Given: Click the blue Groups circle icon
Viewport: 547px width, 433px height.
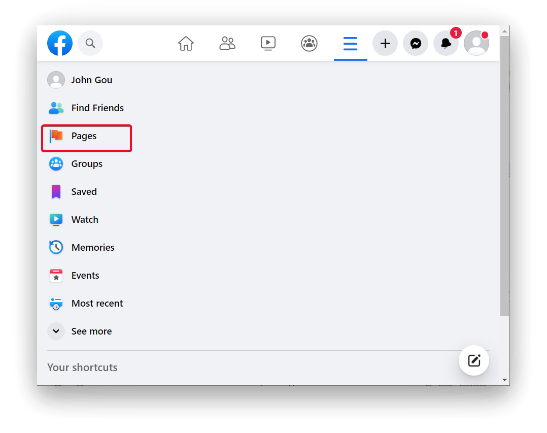Looking at the screenshot, I should [56, 163].
